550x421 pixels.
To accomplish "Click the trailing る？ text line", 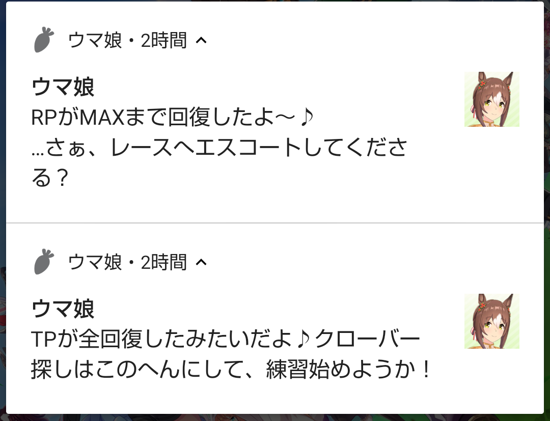I will (49, 178).
